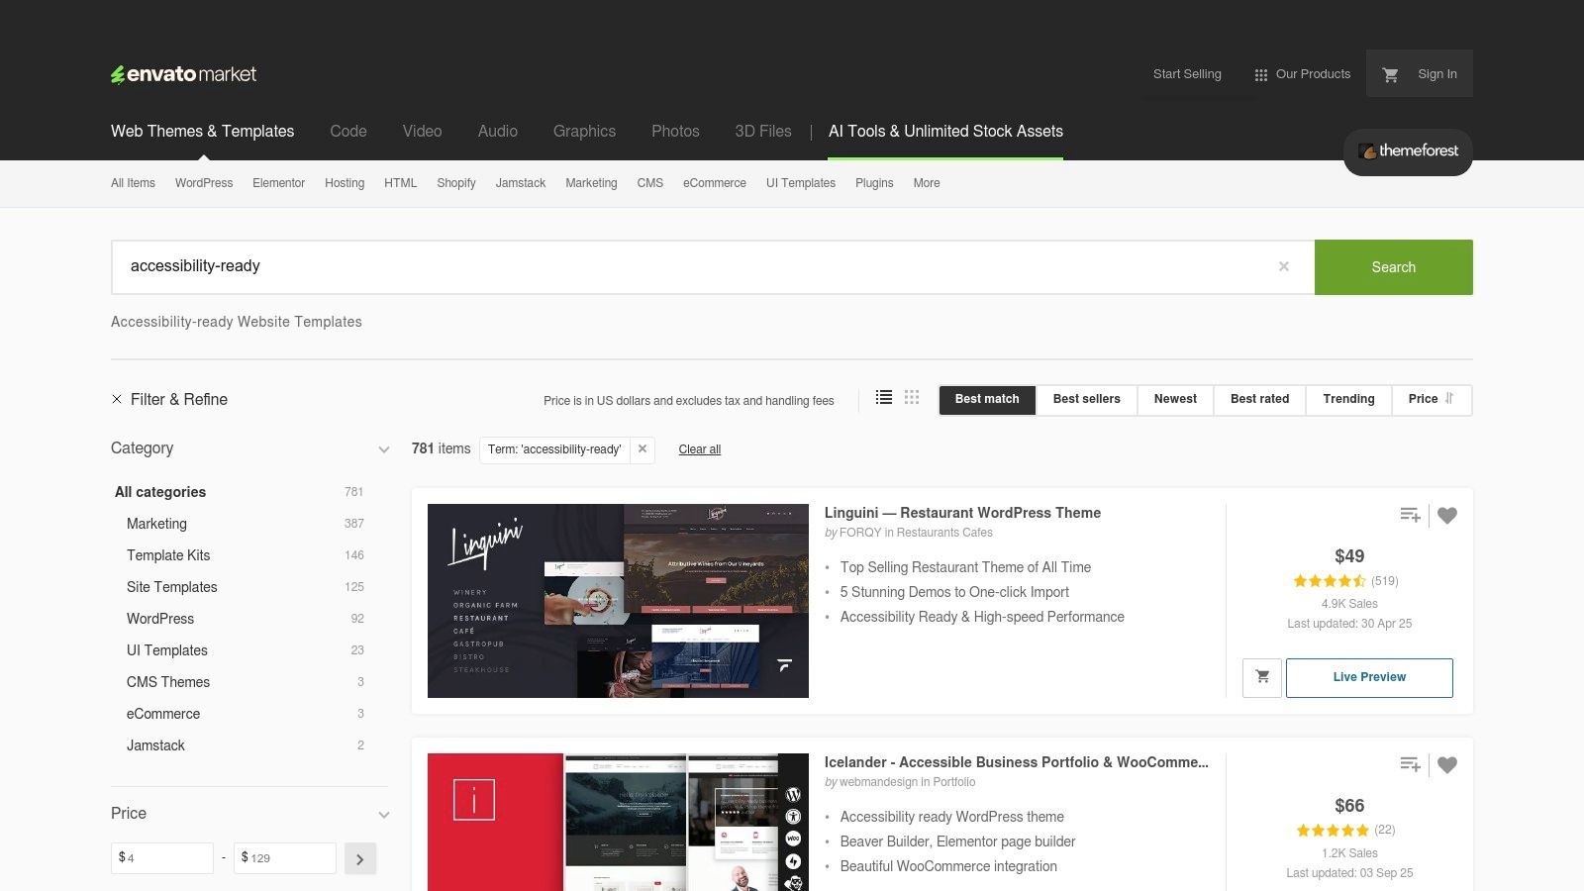Click the Sign In link
The width and height of the screenshot is (1584, 891).
[x=1437, y=74]
